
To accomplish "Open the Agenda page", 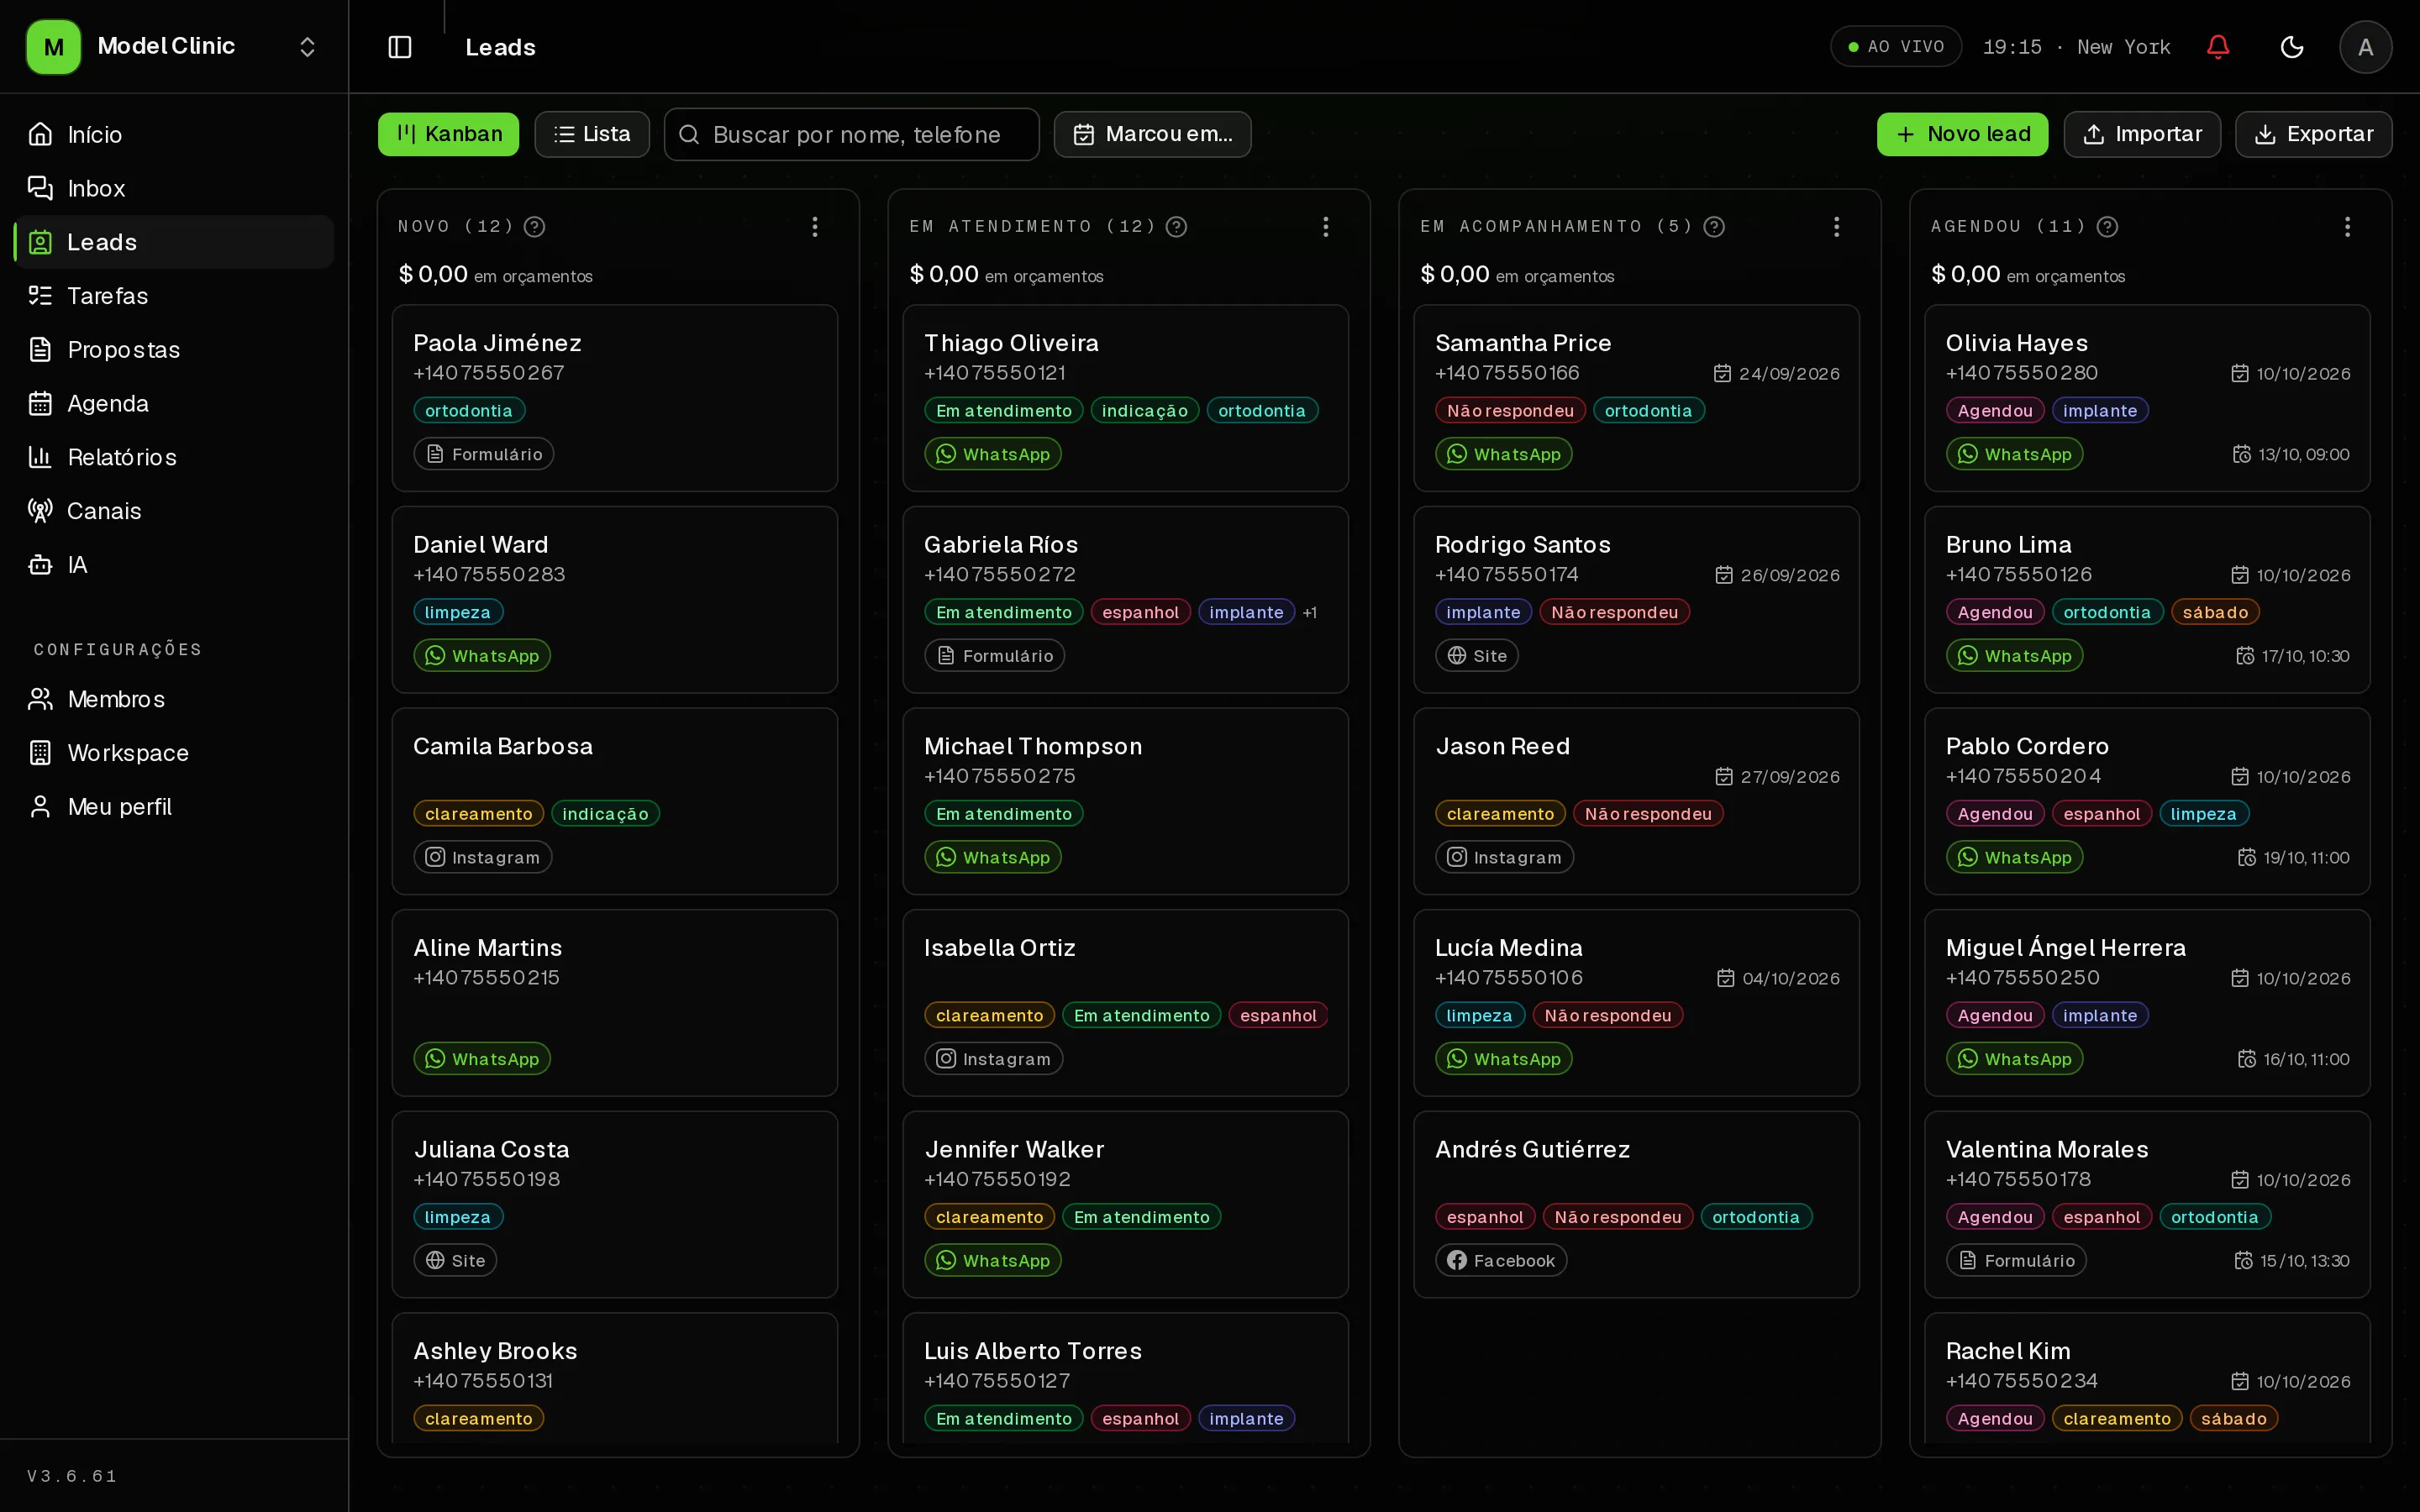I will pyautogui.click(x=174, y=403).
